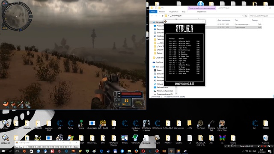Click the taskbar clock showing 07.02.2017
Image resolution: width=274 pixels, height=154 pixels.
tap(262, 151)
